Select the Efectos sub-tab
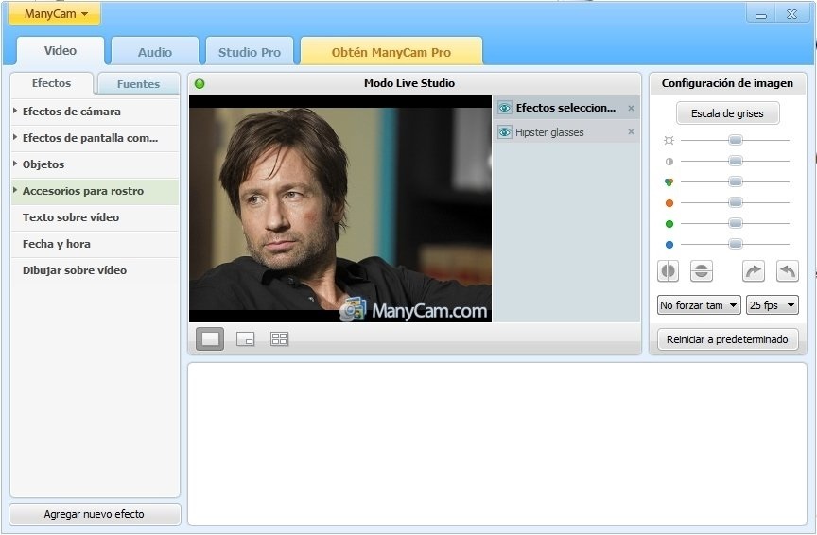Screen dimensions: 817x535 point(51,83)
